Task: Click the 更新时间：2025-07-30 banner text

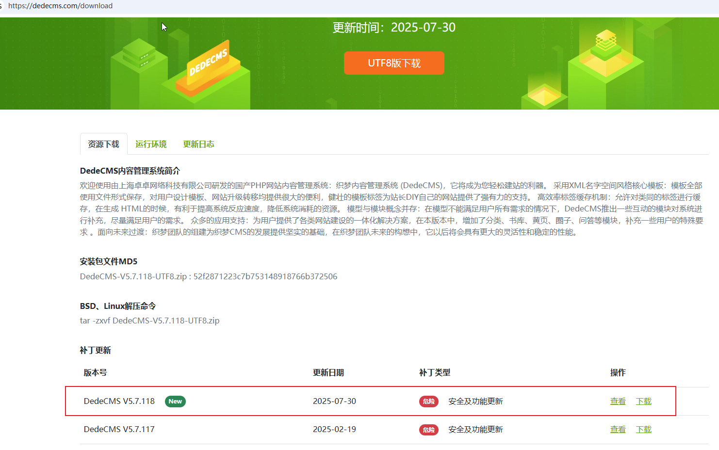Action: 394,28
